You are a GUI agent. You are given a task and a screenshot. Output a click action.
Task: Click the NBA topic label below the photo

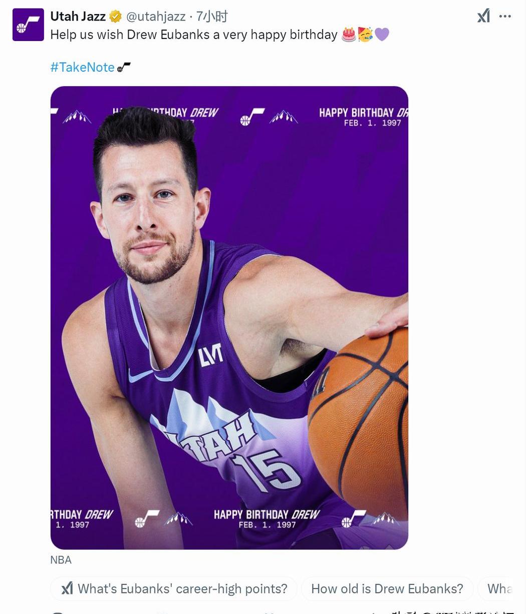click(61, 560)
